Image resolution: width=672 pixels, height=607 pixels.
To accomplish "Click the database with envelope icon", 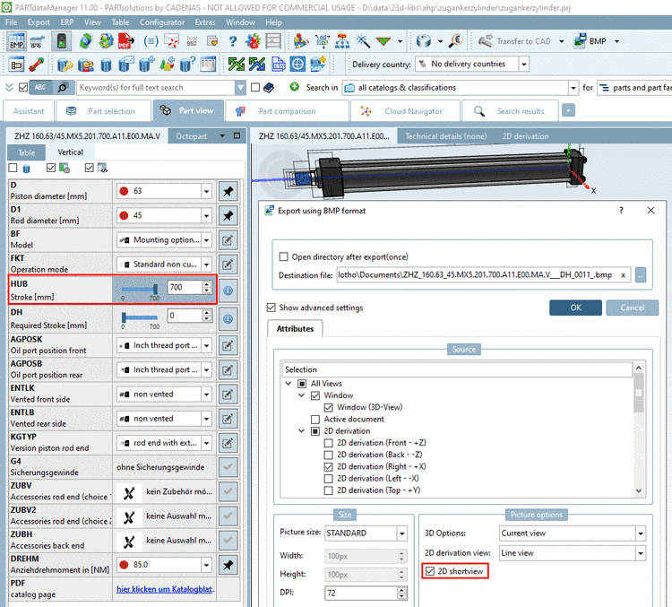I will (x=125, y=65).
